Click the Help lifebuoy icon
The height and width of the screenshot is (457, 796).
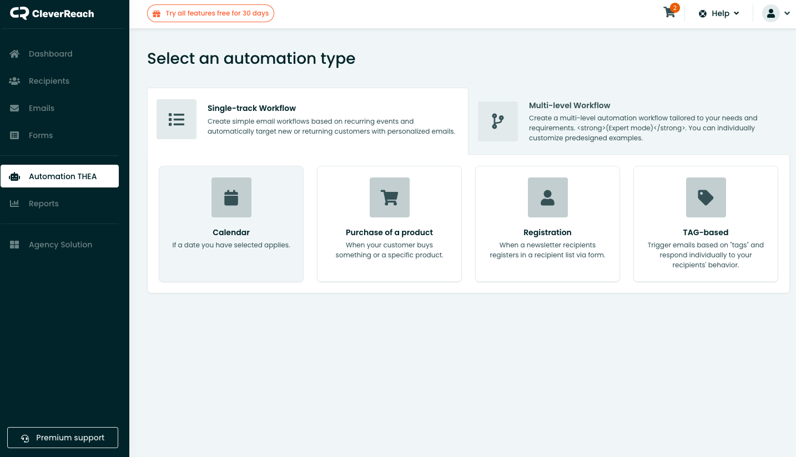[703, 13]
